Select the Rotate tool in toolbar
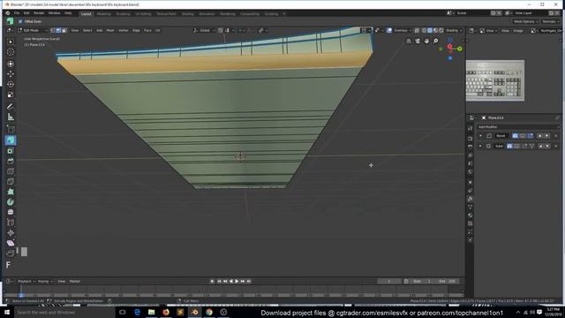565x318 pixels. coord(11,84)
